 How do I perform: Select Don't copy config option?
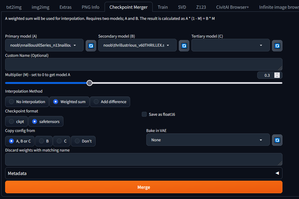point(83,141)
